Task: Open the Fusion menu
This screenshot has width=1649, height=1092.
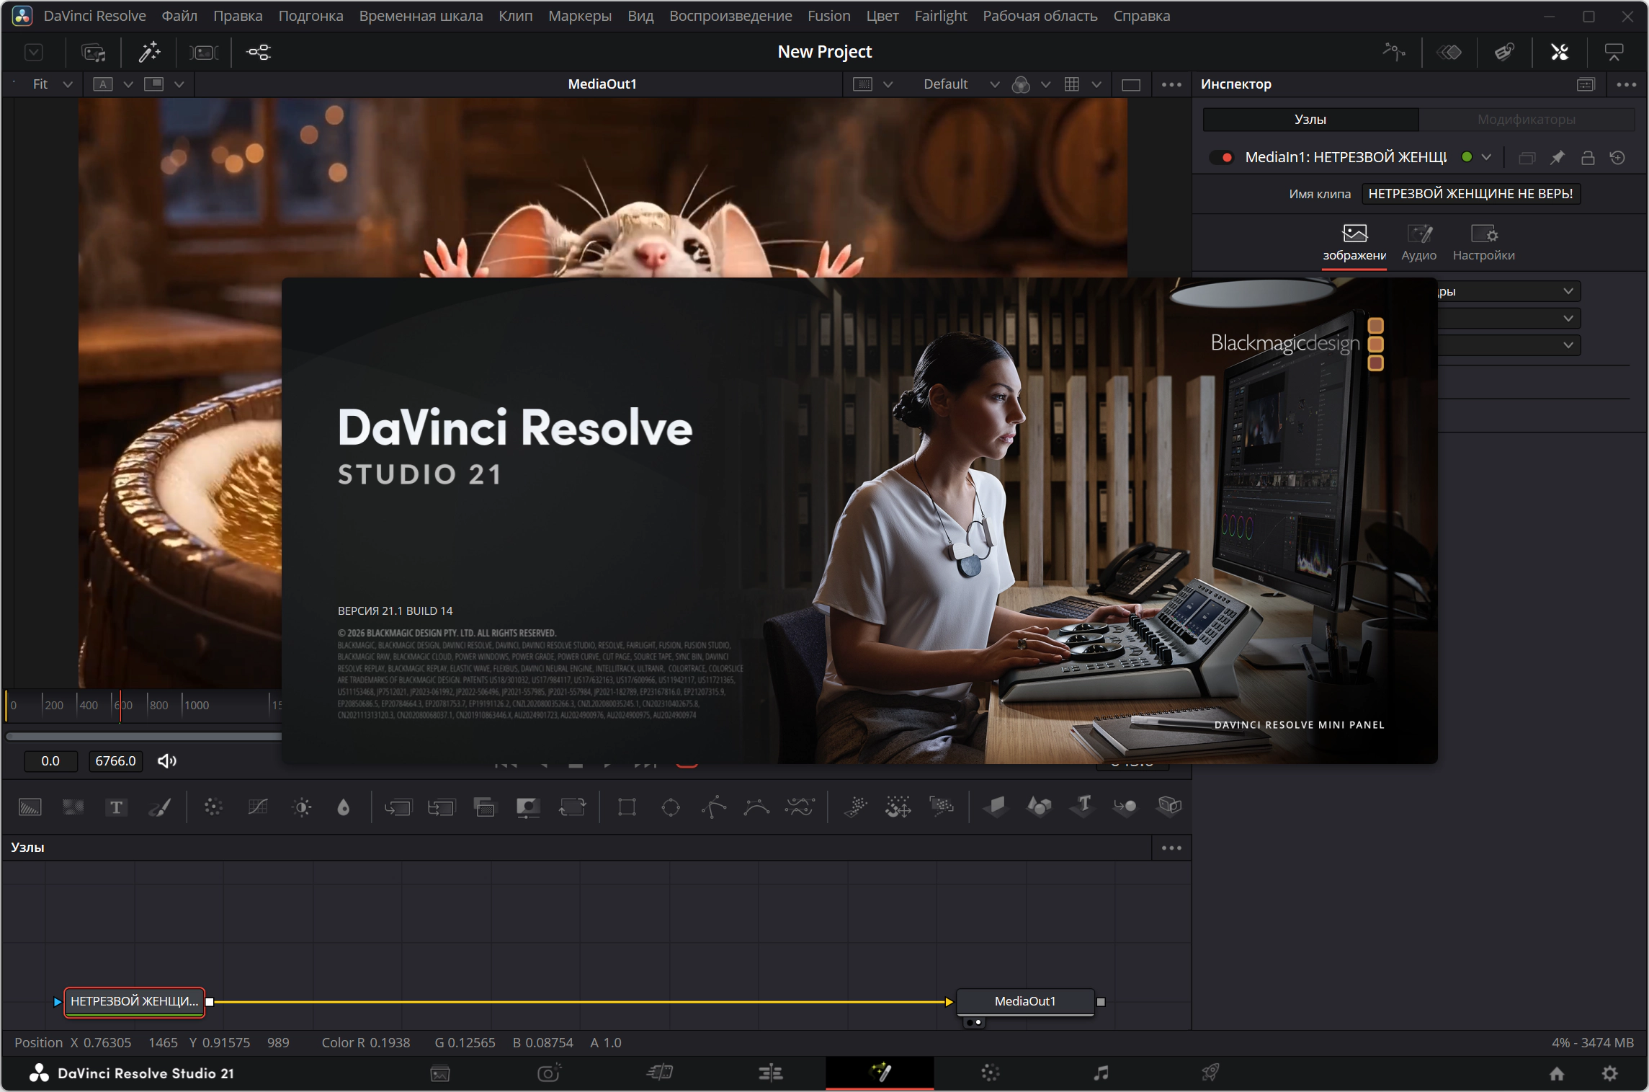Action: (828, 16)
